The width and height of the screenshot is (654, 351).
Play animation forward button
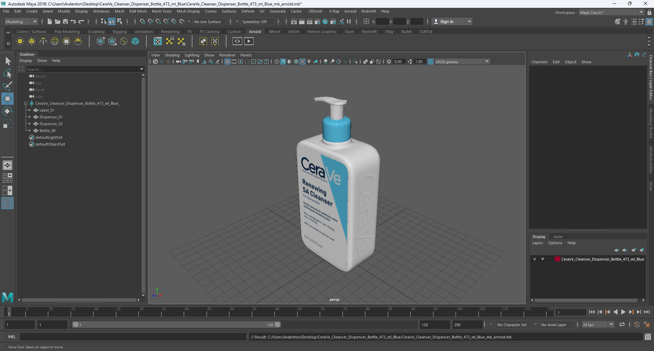(623, 312)
